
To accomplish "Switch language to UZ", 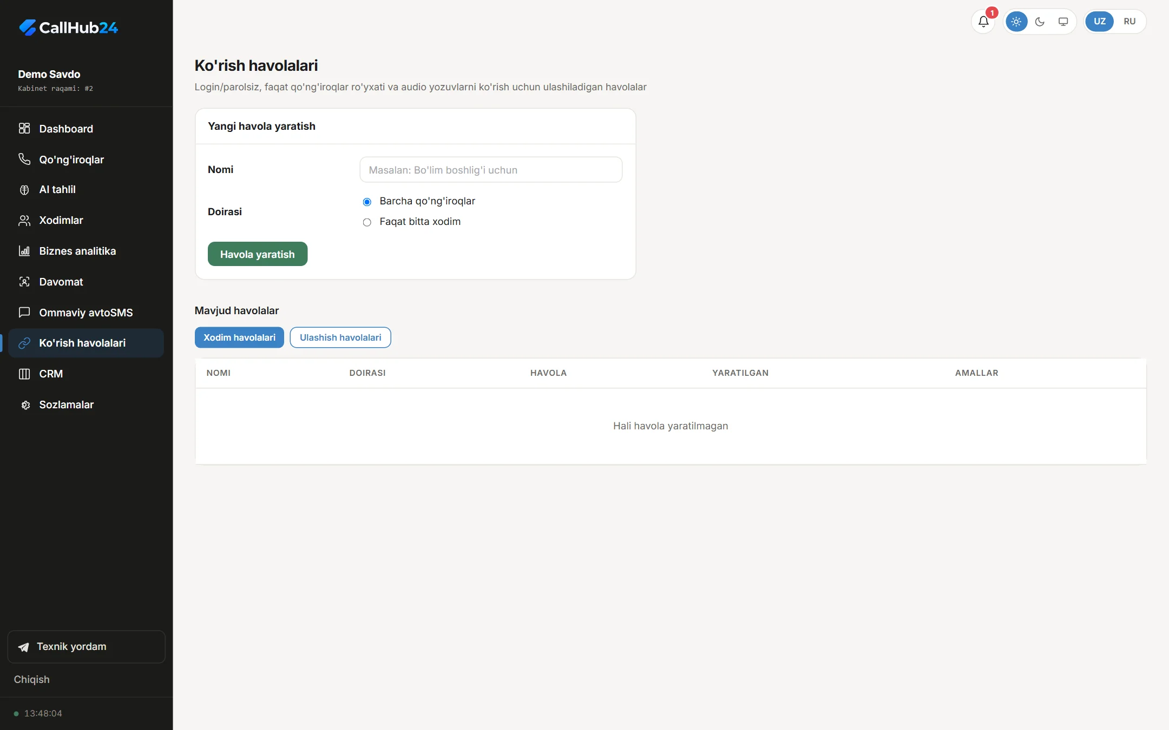I will tap(1099, 22).
